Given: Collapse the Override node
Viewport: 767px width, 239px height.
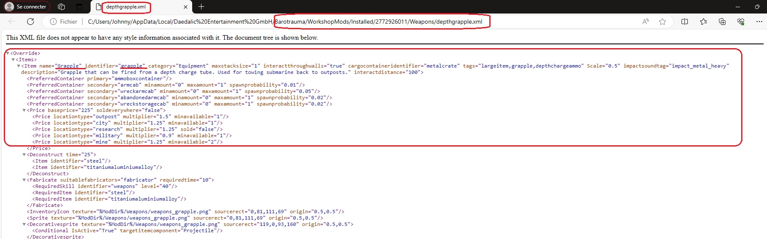Looking at the screenshot, I should point(8,53).
